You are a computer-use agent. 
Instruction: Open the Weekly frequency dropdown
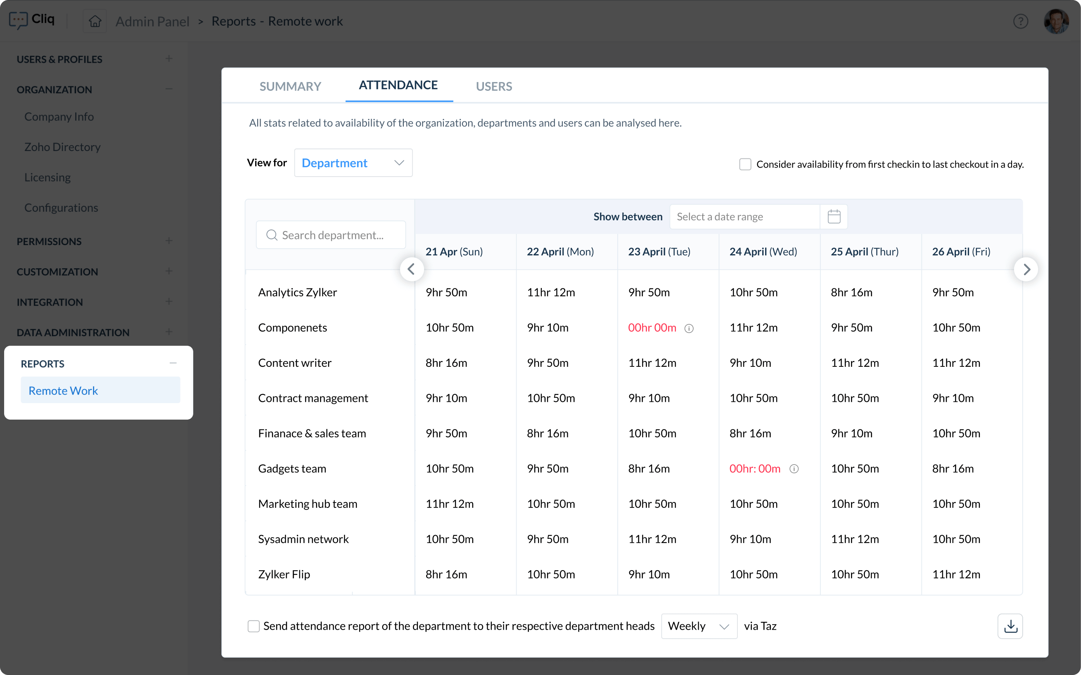tap(699, 626)
